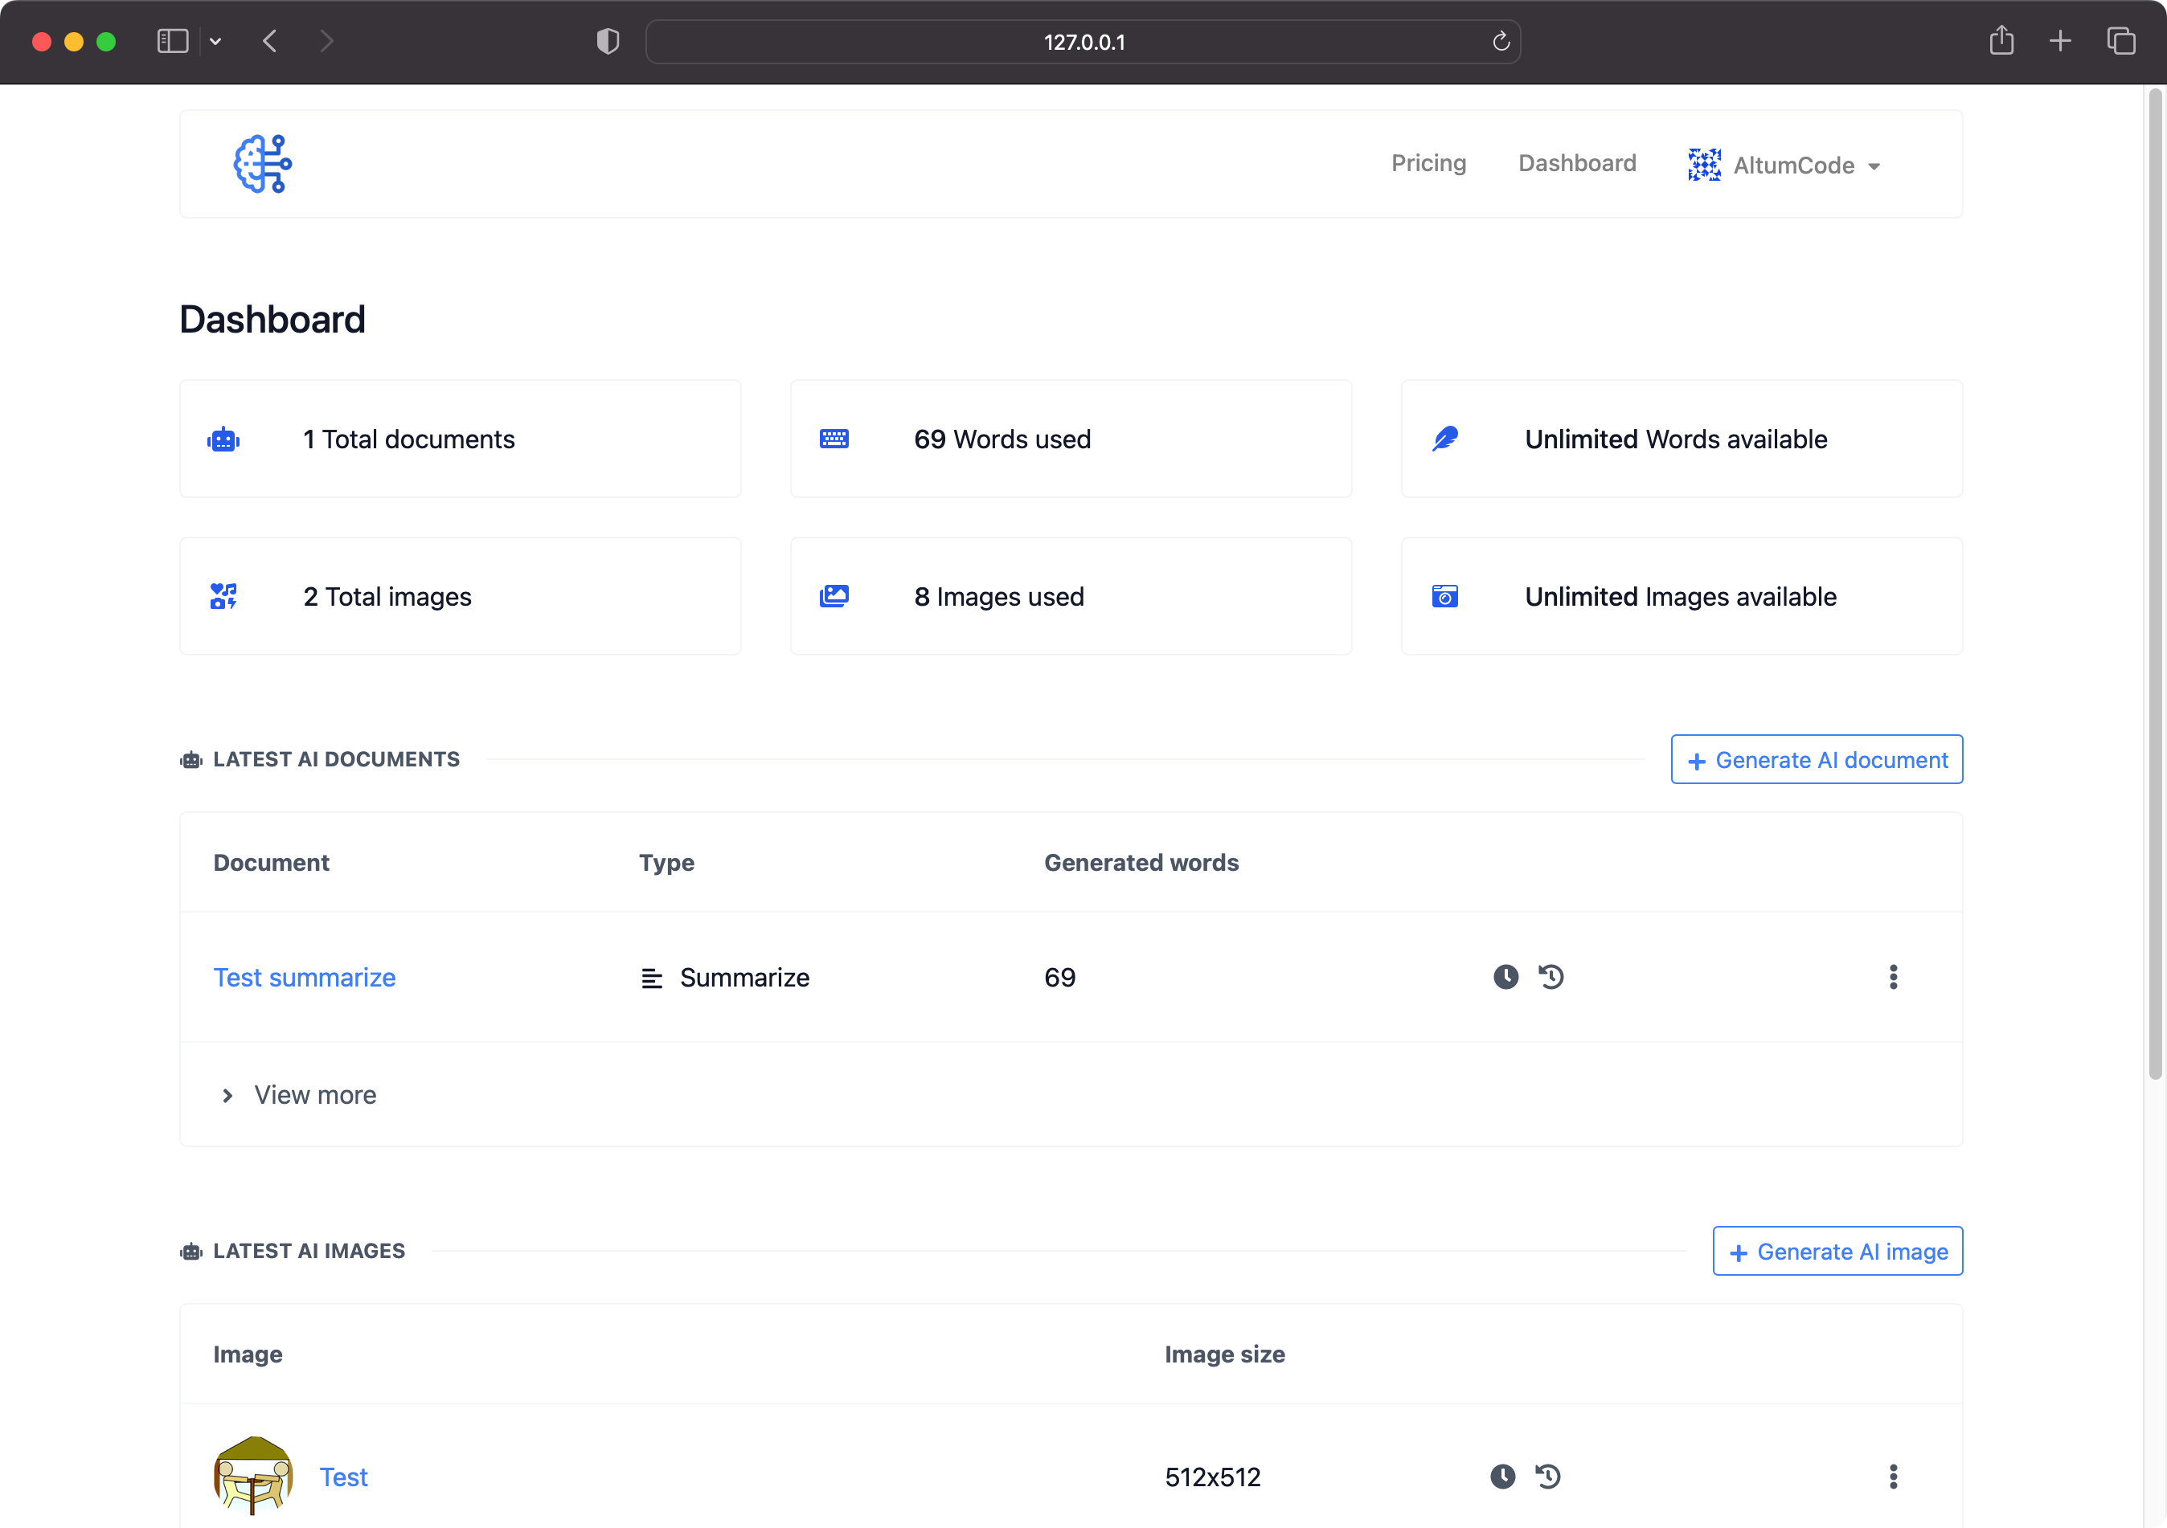Click the history icon in Test image row
Viewport: 2167px width, 1528px height.
click(1548, 1476)
